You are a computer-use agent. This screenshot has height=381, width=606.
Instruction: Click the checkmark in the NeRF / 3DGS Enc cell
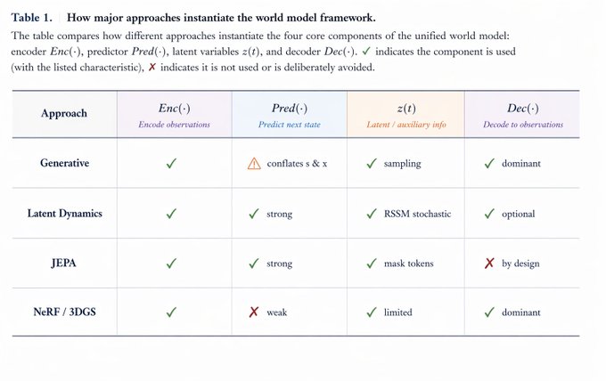[171, 312]
